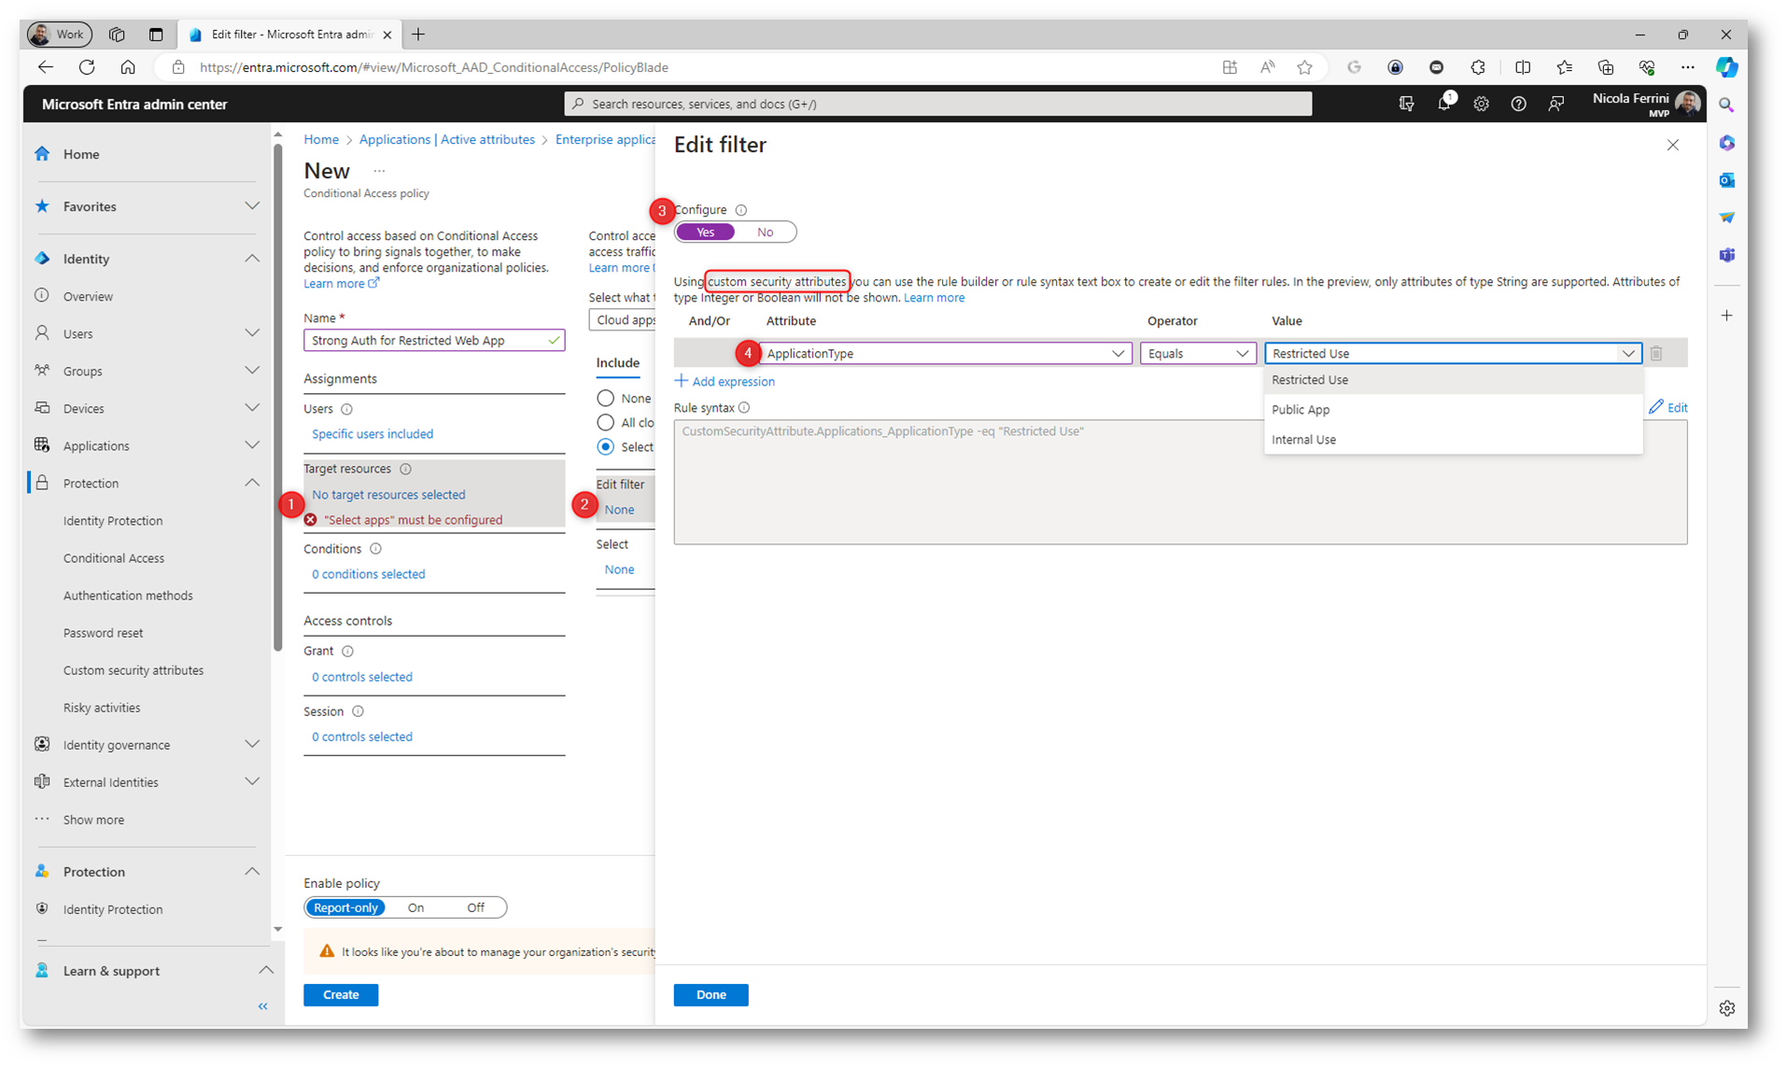Open the Feedback icon in the Entra header
This screenshot has width=1787, height=1068.
[1555, 104]
